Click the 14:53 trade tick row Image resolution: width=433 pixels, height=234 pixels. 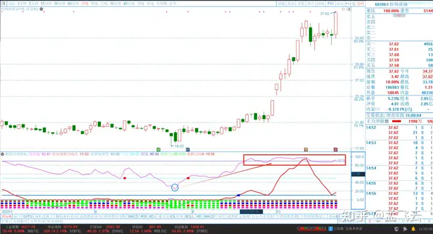click(x=399, y=143)
